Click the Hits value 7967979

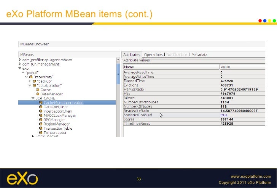click(228, 94)
